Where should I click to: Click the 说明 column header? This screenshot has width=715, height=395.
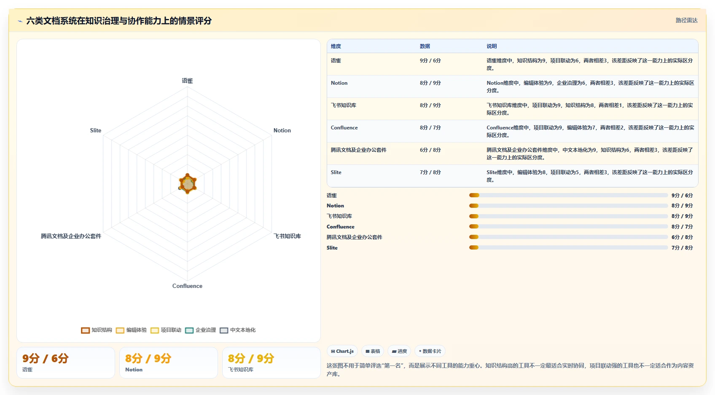[492, 46]
